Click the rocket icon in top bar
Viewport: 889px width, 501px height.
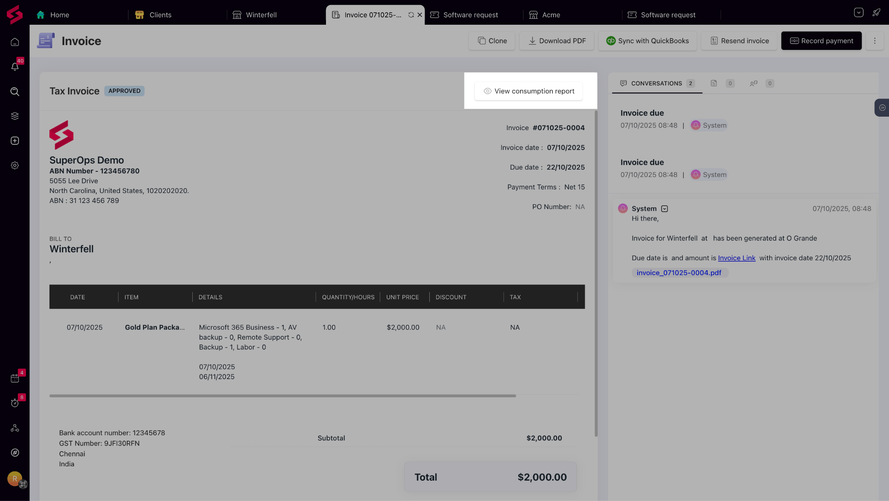click(876, 13)
